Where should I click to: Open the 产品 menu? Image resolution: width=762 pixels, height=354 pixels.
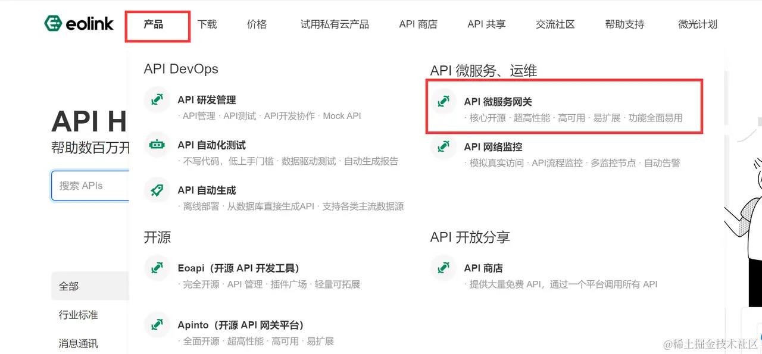point(154,24)
